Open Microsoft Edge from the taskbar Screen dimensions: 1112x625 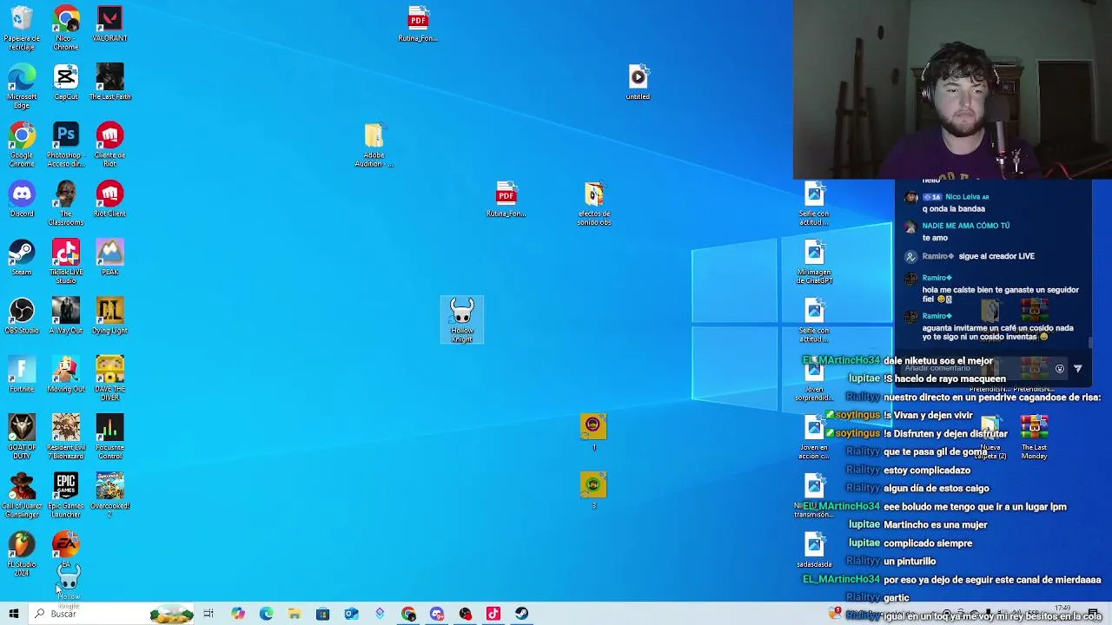(266, 614)
